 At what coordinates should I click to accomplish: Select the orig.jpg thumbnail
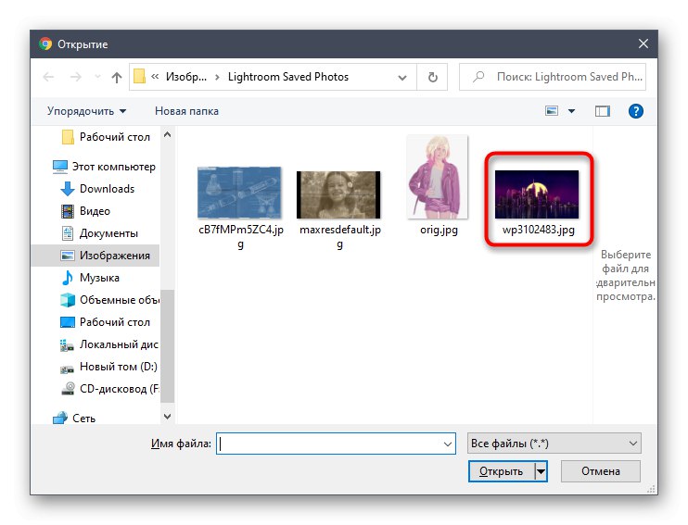coord(438,177)
